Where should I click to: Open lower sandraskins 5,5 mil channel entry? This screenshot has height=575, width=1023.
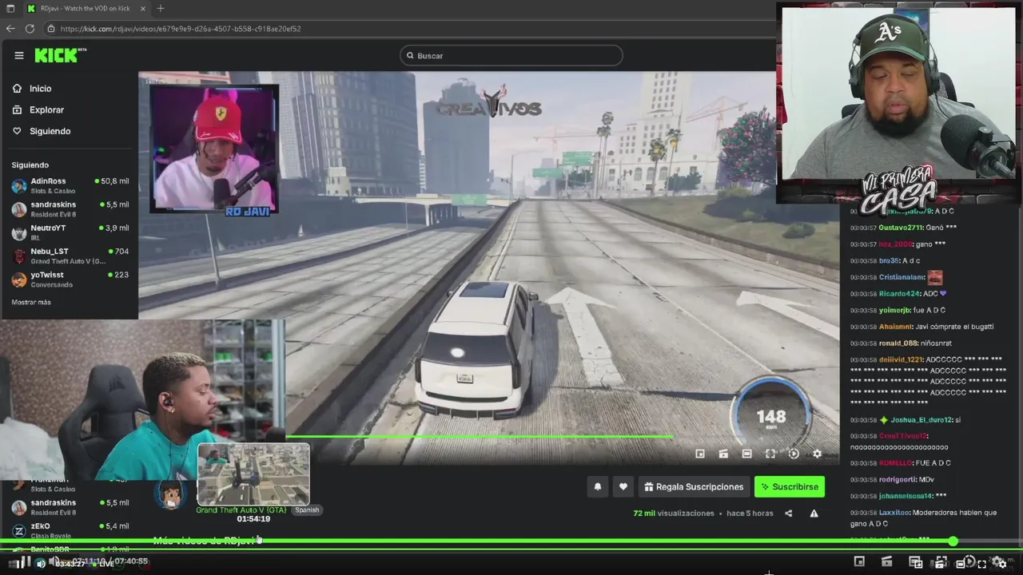(x=70, y=507)
